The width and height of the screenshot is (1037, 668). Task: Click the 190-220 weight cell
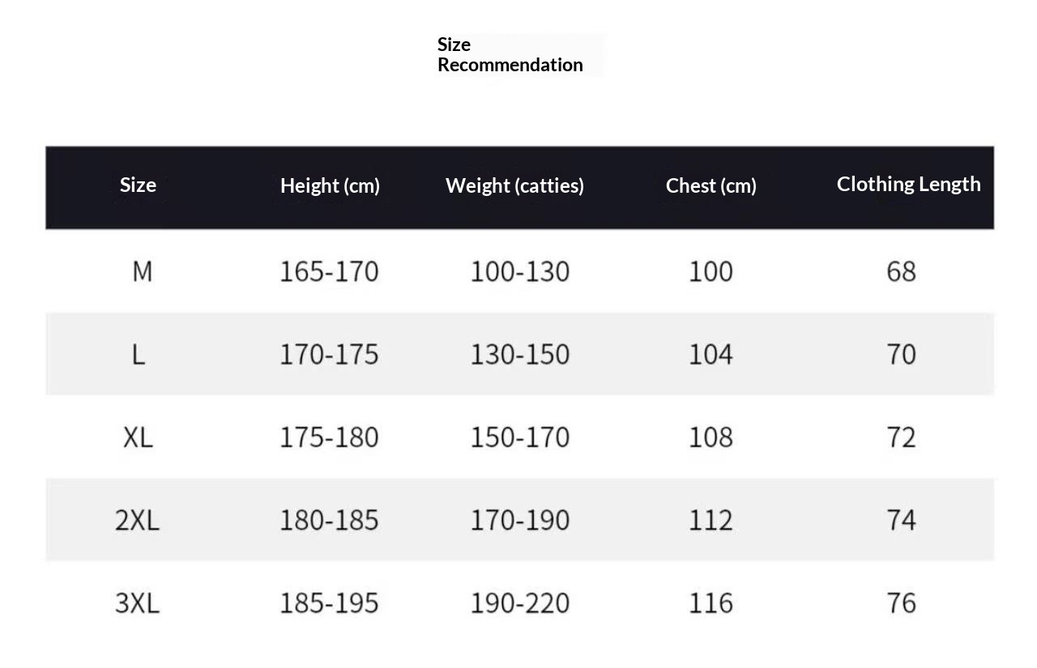(x=520, y=602)
